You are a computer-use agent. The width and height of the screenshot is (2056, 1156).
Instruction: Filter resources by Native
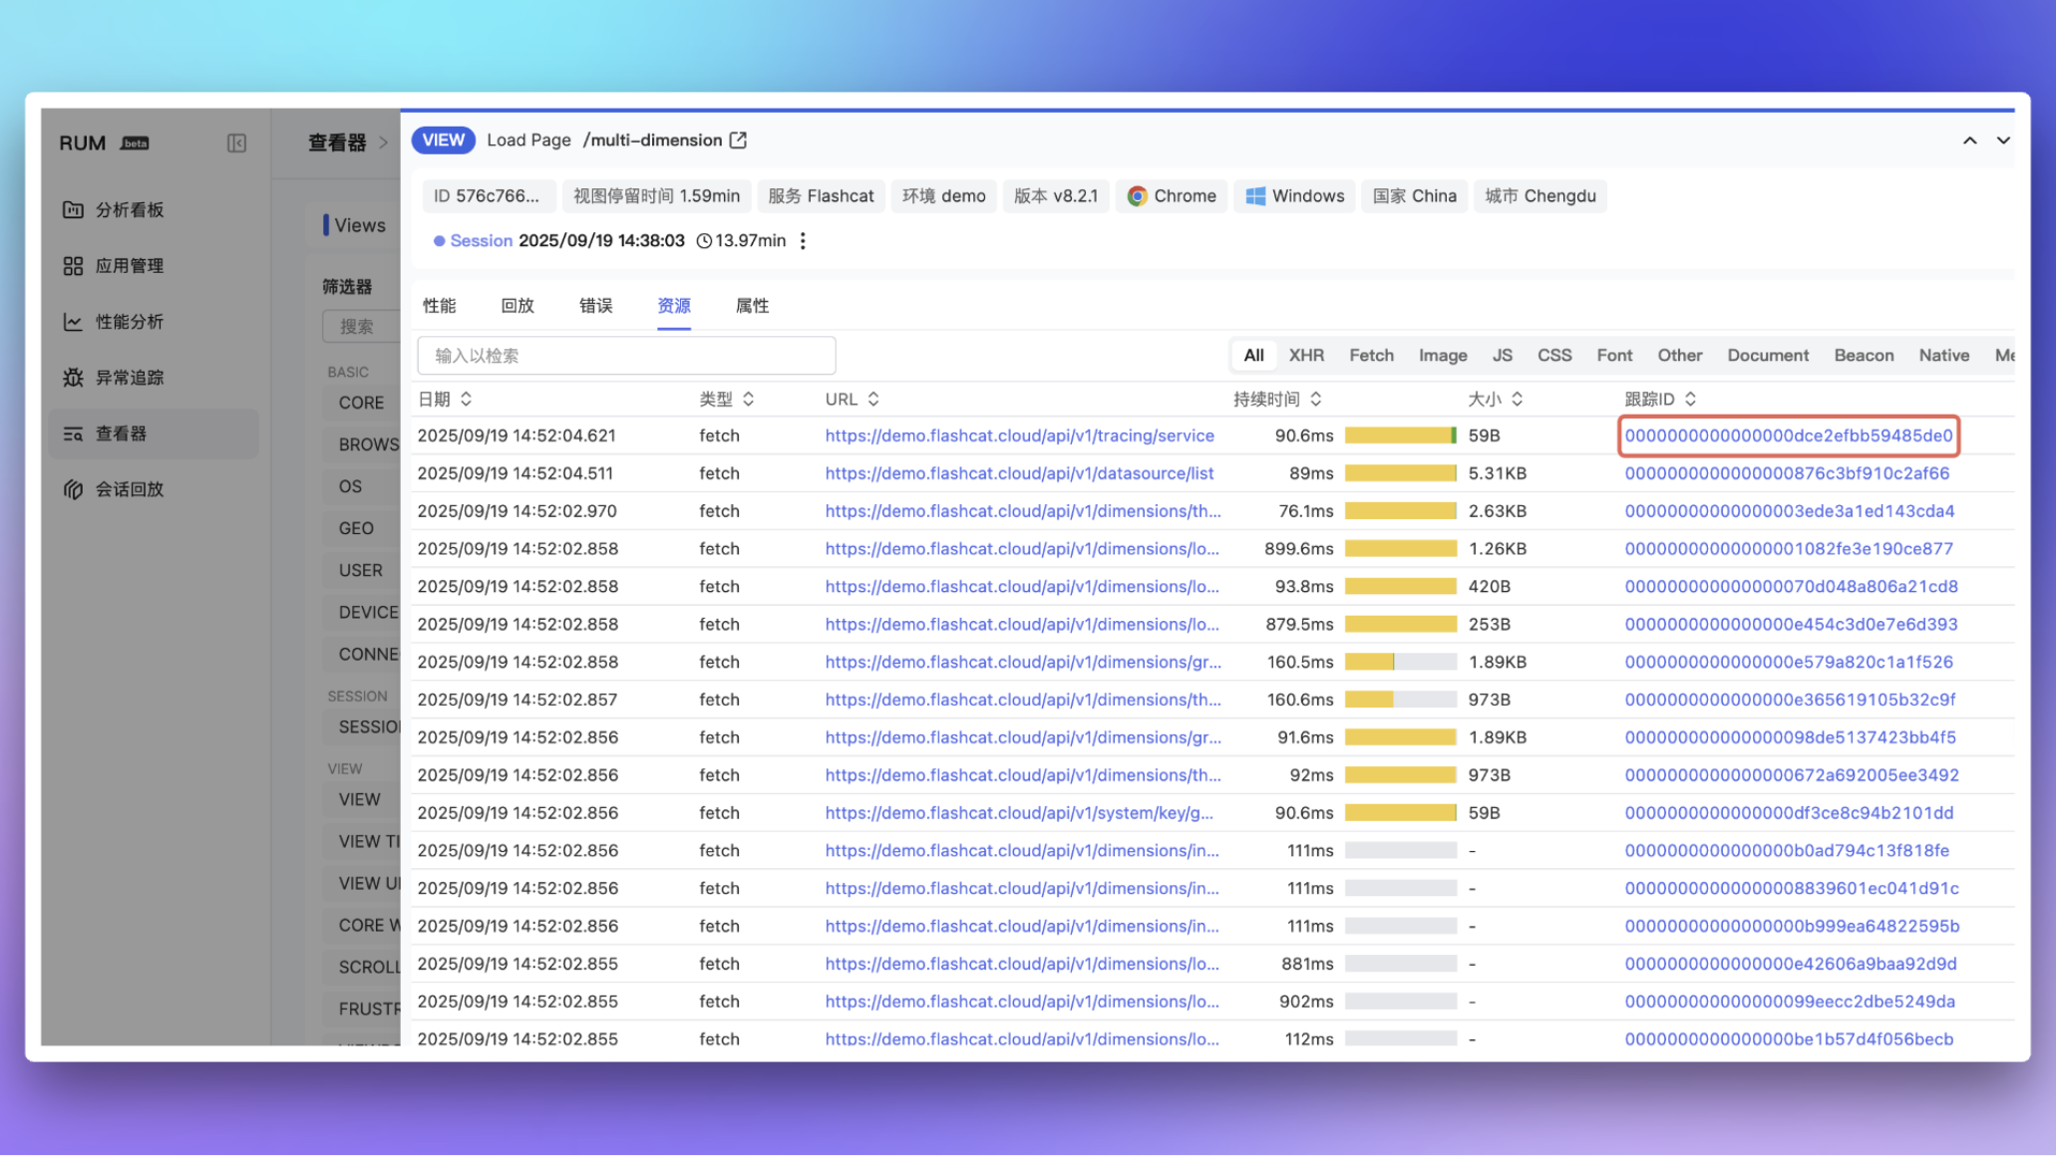tap(1943, 356)
